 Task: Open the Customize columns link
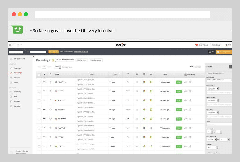pyautogui.click(x=190, y=74)
